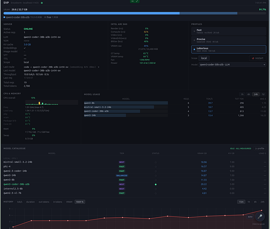Click the FAST tier badge for phi-4
This screenshot has width=270, height=229.
pos(122,166)
